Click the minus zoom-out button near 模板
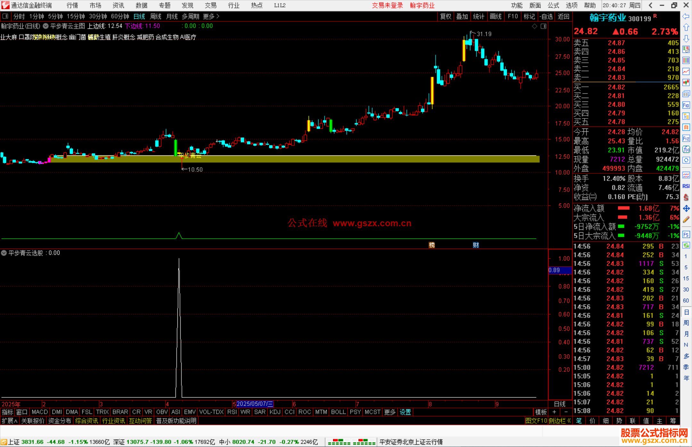692x447 pixels. [x=566, y=412]
